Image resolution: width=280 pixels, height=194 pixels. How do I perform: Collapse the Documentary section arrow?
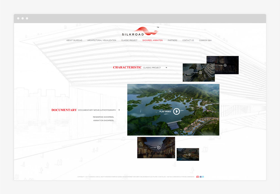[x=119, y=110]
